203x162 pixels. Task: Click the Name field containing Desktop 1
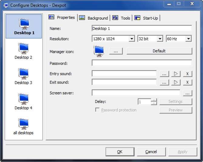(x=142, y=28)
